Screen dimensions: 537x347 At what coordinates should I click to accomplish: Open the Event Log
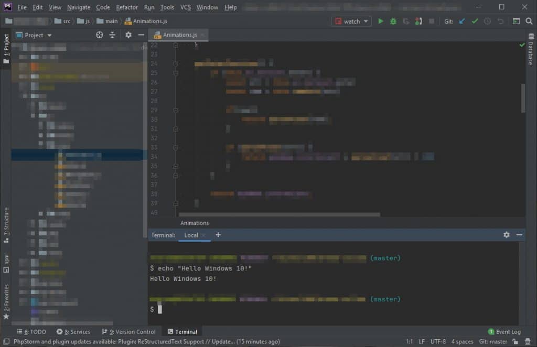tap(504, 332)
